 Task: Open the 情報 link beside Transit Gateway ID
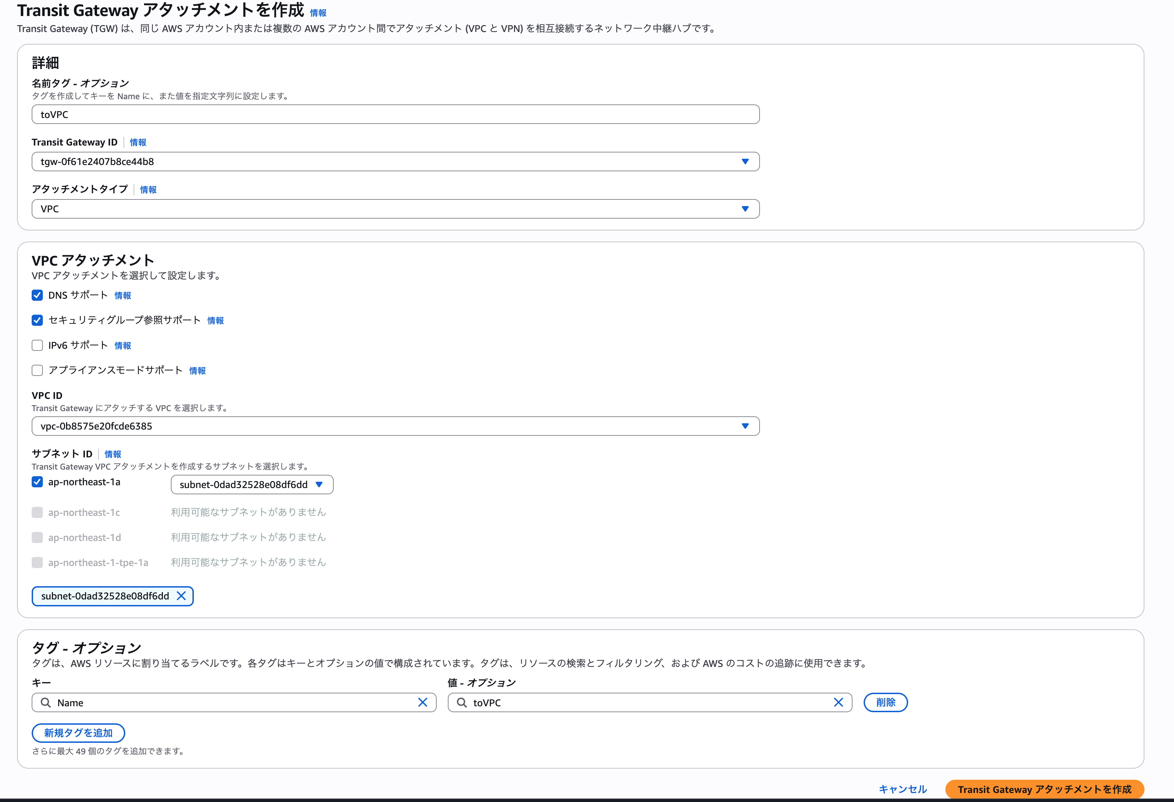(138, 142)
